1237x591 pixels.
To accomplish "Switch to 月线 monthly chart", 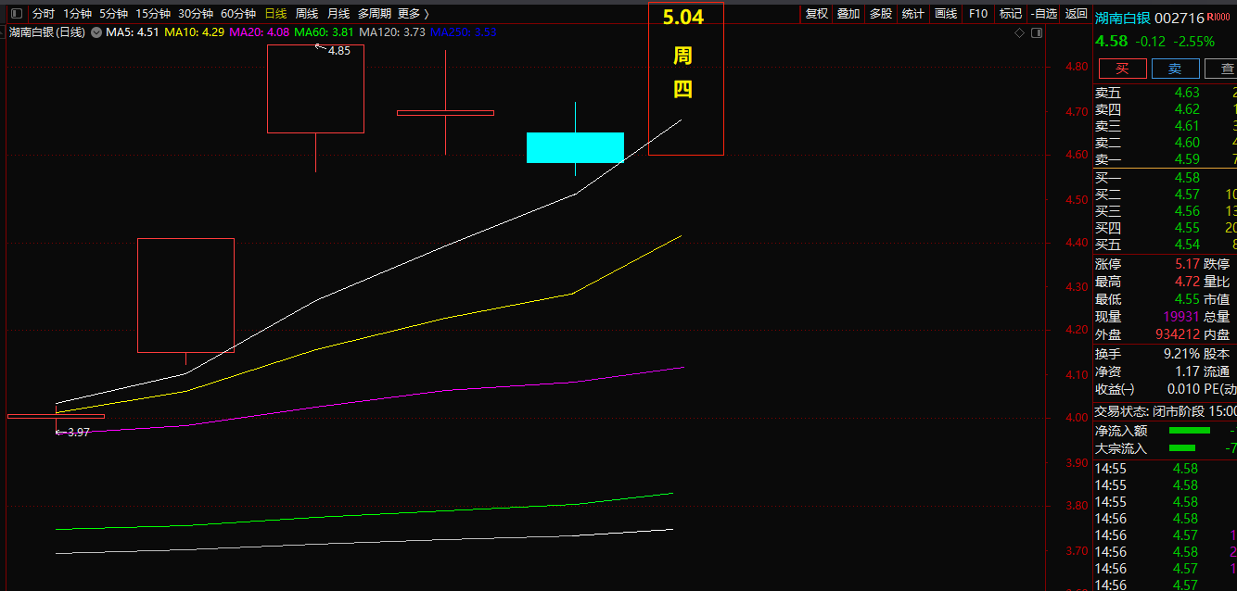I will coord(338,14).
